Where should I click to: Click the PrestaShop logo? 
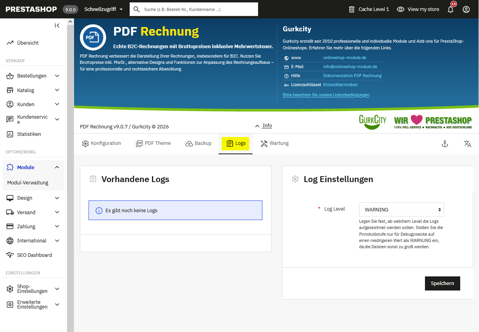point(31,9)
